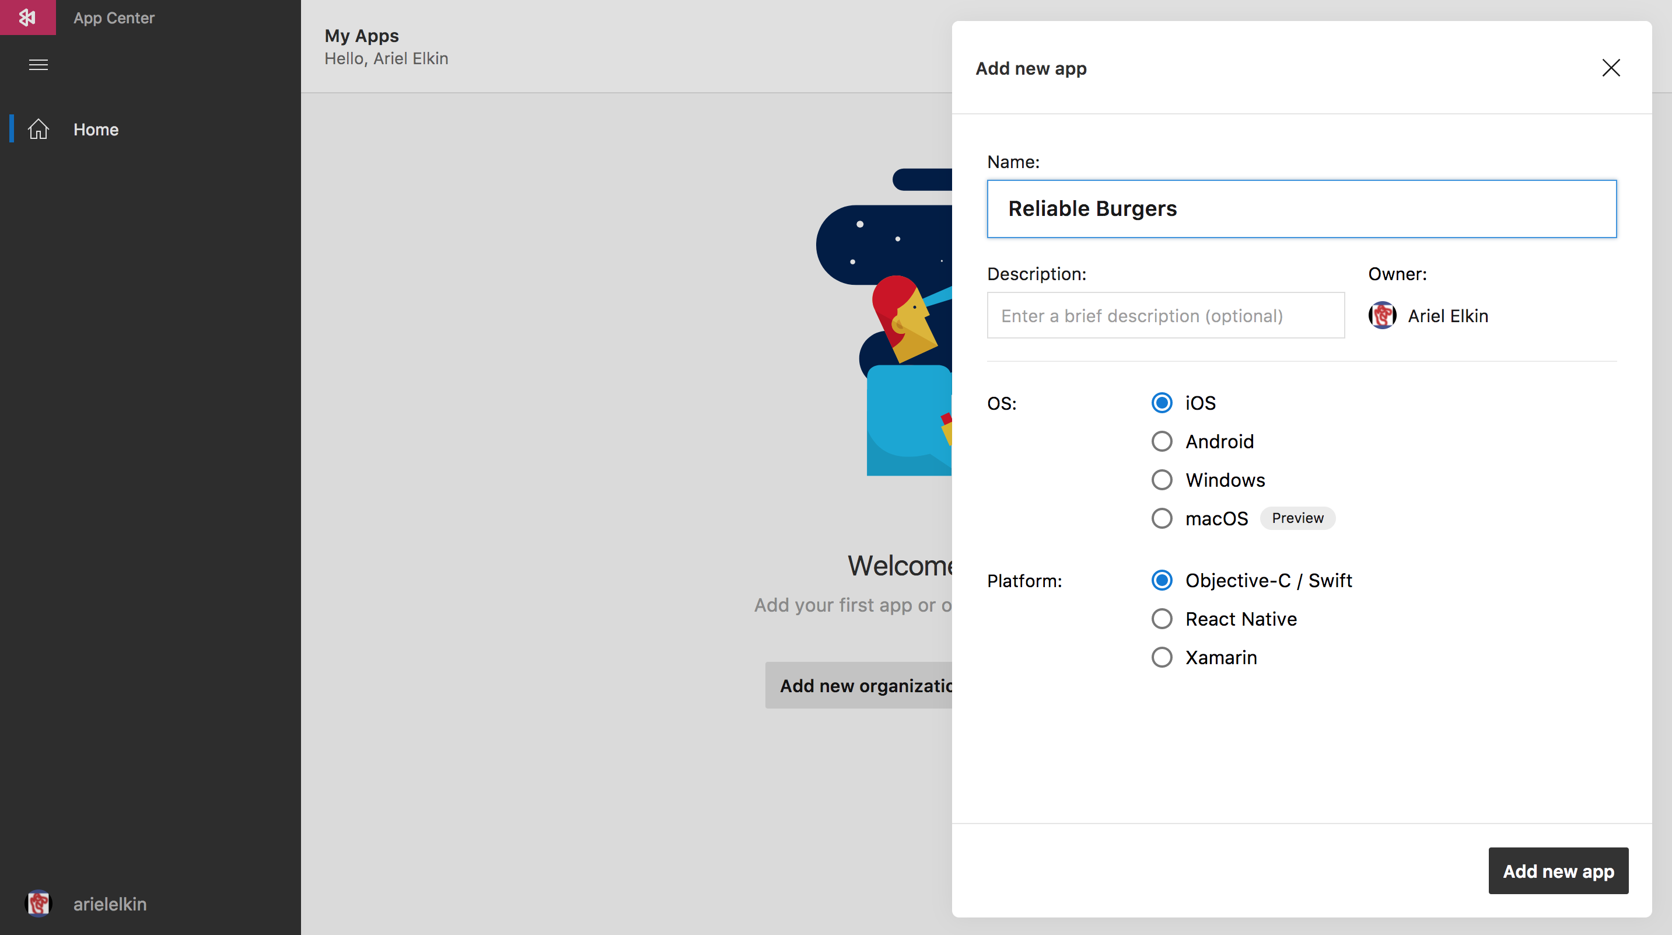Close the Add new app dialog
Image resolution: width=1672 pixels, height=935 pixels.
click(1610, 68)
